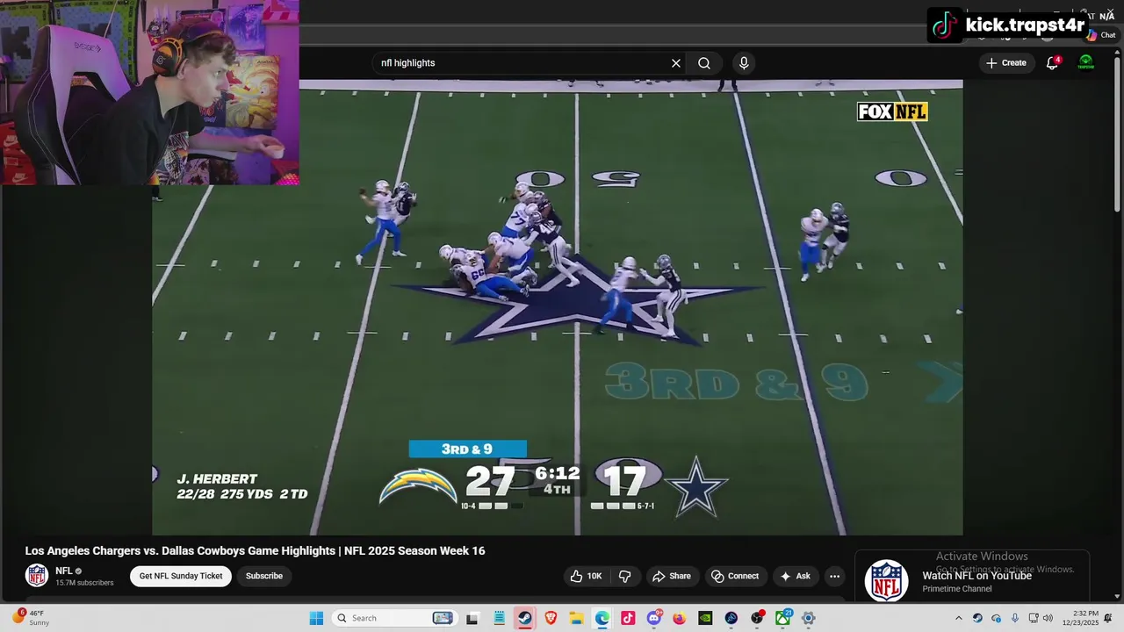Open the NFL channel name link
1124x632 pixels.
coord(64,571)
